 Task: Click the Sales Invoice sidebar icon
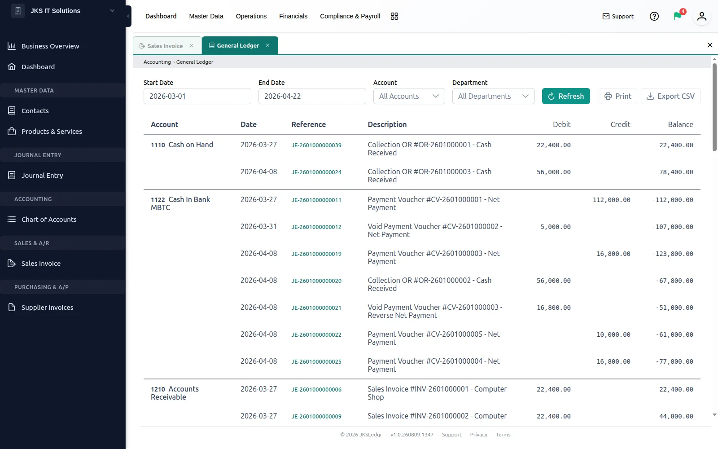pos(12,263)
